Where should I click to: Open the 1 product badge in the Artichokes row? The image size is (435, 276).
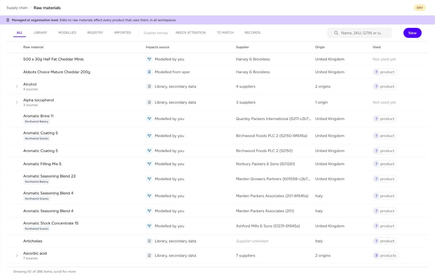[385, 241]
